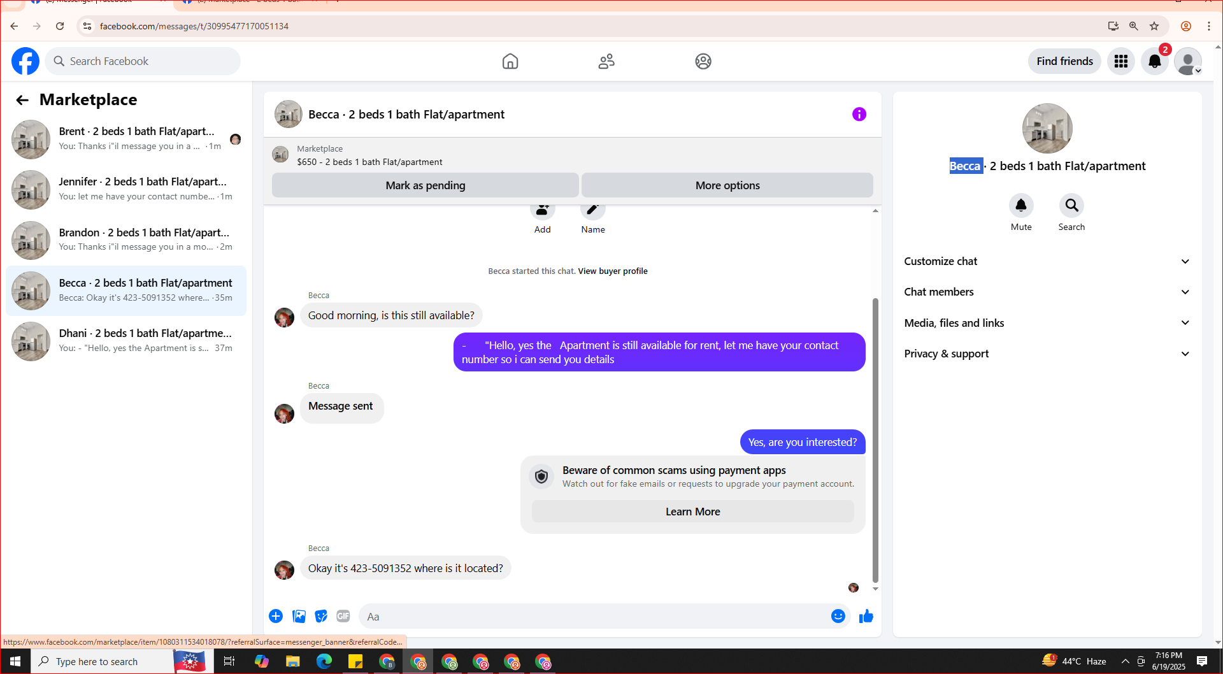The height and width of the screenshot is (674, 1223).
Task: Open the Facebook menu grid icon
Action: click(x=1121, y=61)
